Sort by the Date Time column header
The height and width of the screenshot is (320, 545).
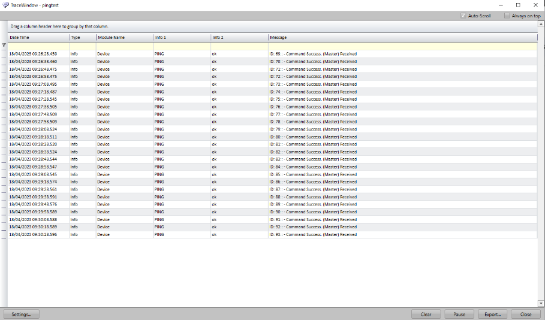click(x=38, y=37)
